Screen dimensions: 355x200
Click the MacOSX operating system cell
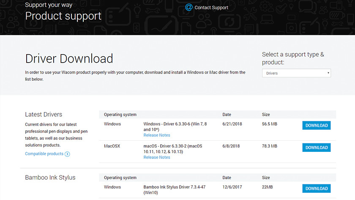tap(112, 146)
